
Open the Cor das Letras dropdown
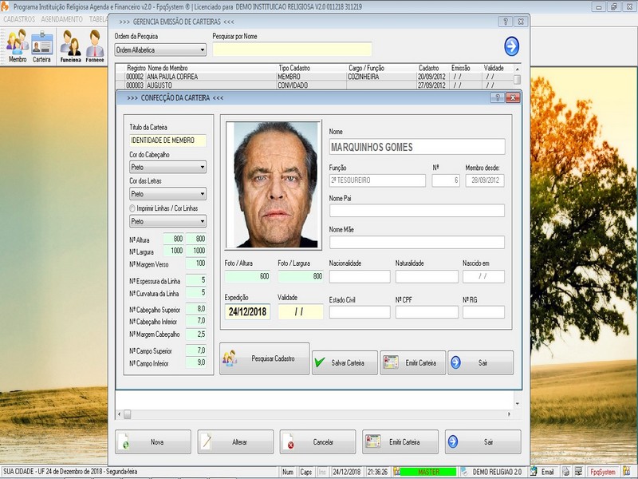point(167,194)
